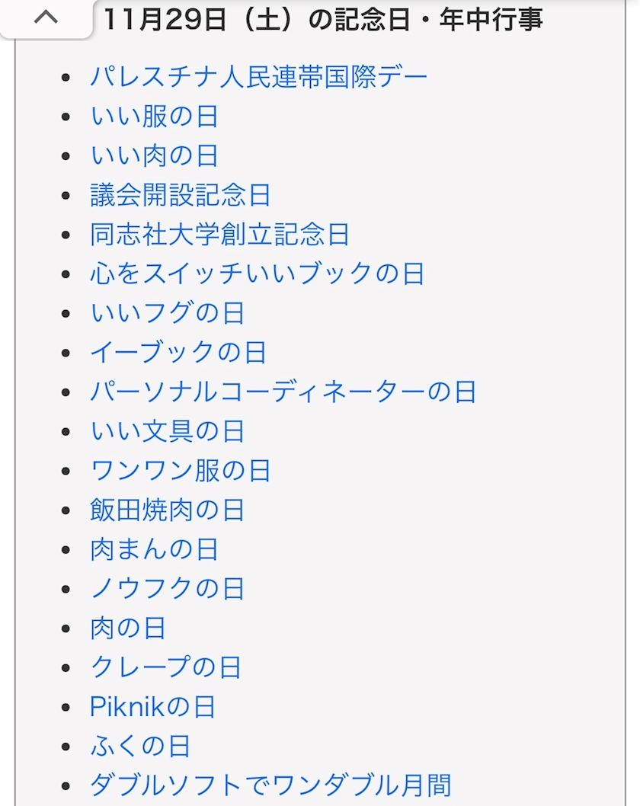Open 心をスイッチいいブックの日 link
The image size is (640, 806).
[257, 274]
